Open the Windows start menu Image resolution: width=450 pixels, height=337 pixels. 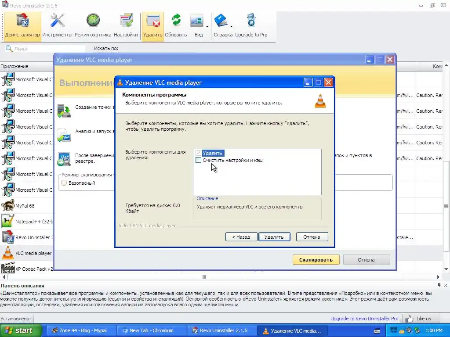(21, 330)
